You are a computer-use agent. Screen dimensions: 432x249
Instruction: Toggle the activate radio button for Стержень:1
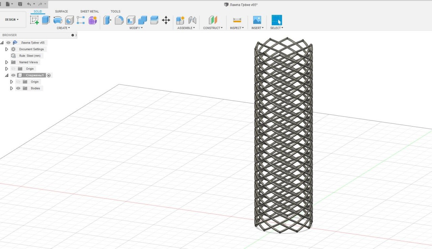[49, 75]
